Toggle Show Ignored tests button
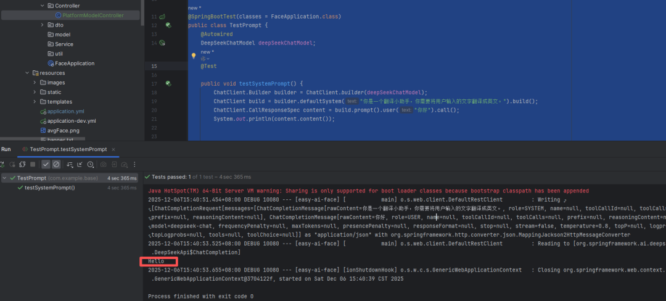This screenshot has height=301, width=666. (x=56, y=165)
